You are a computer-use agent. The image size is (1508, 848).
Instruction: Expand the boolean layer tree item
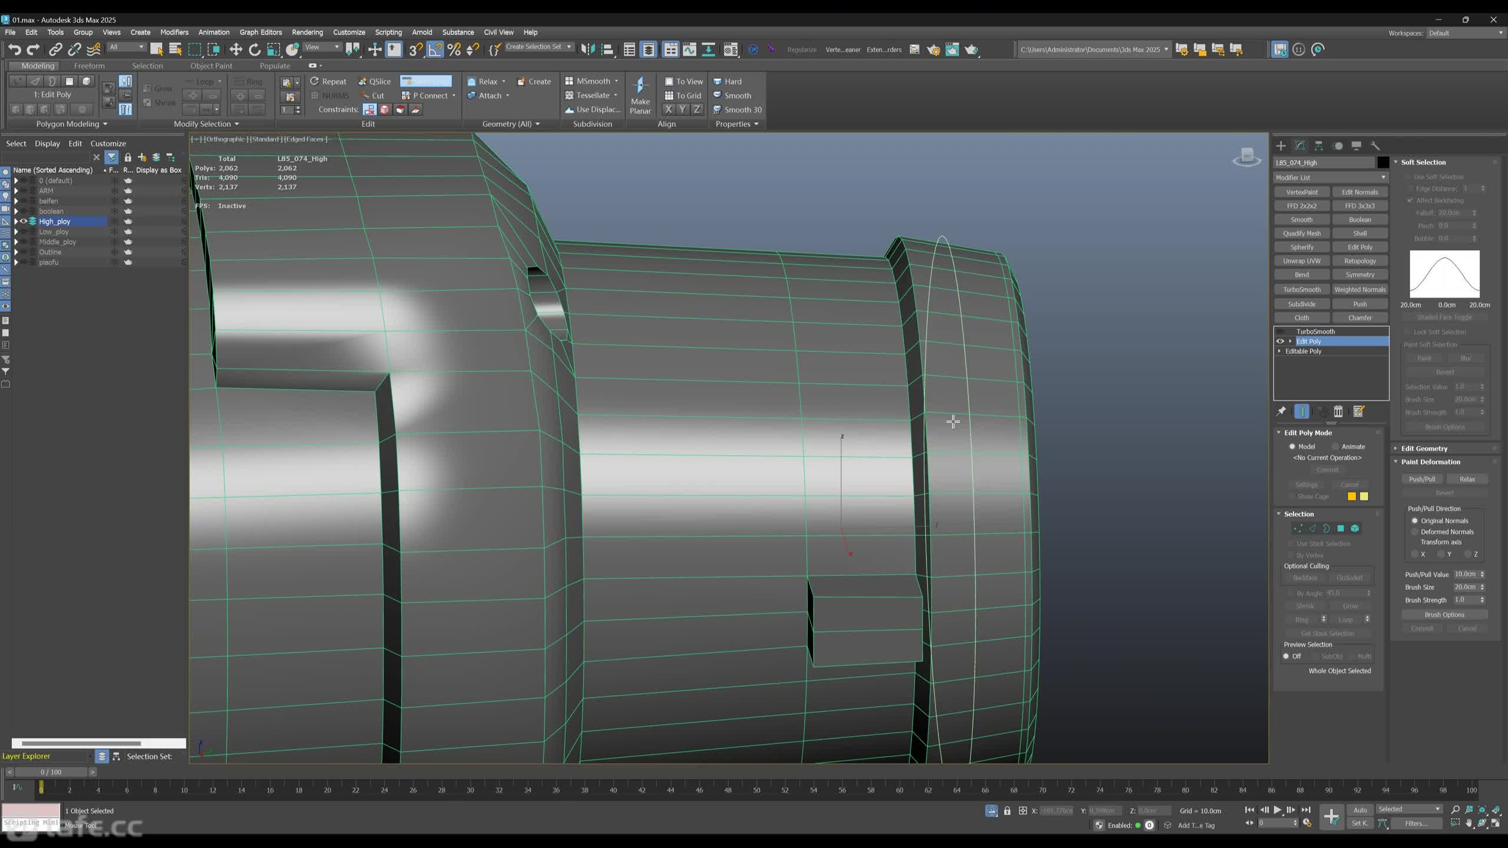click(x=16, y=211)
